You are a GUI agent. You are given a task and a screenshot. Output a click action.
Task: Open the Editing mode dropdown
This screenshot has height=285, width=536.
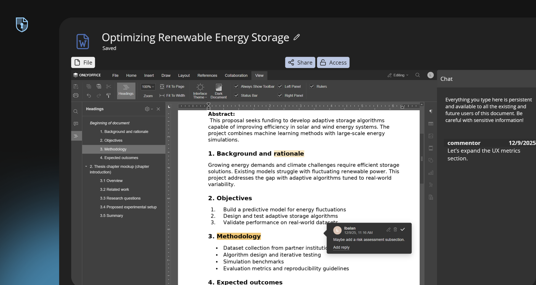(x=398, y=75)
